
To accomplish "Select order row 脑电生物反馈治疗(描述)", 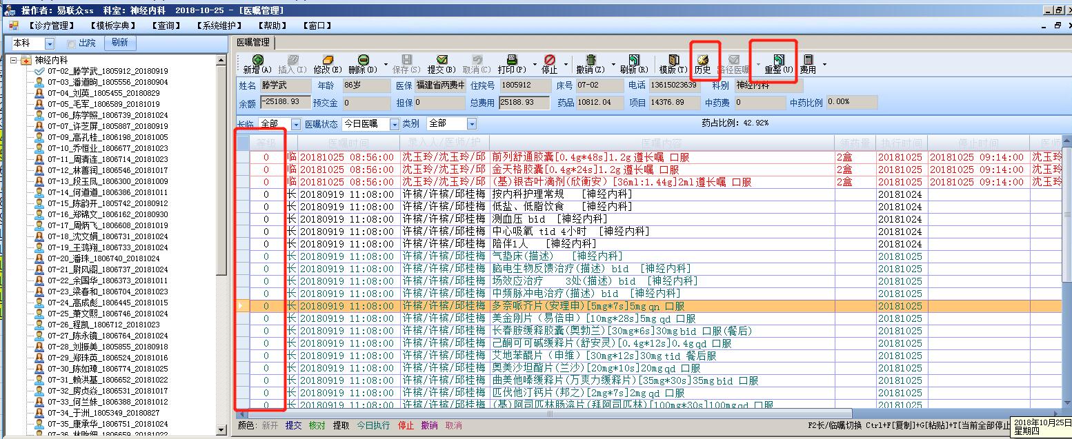I will [x=648, y=269].
